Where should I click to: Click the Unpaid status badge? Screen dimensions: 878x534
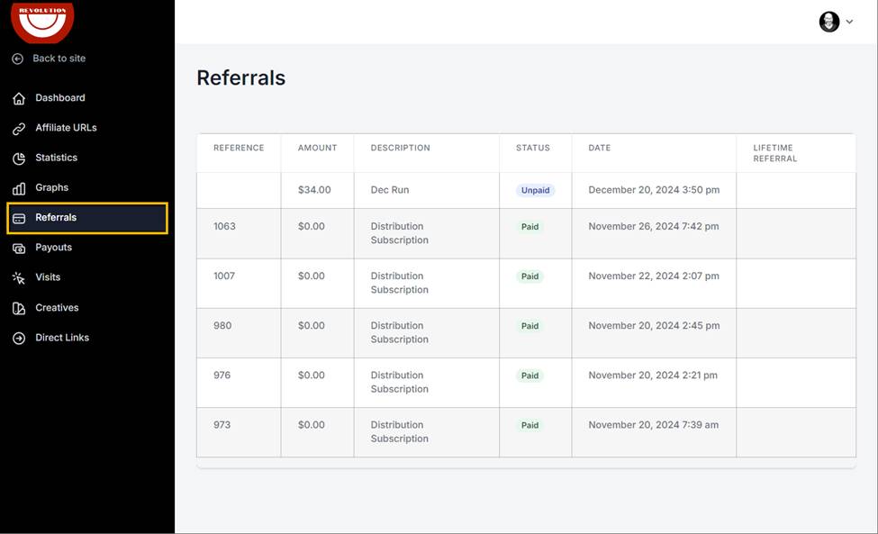(535, 190)
